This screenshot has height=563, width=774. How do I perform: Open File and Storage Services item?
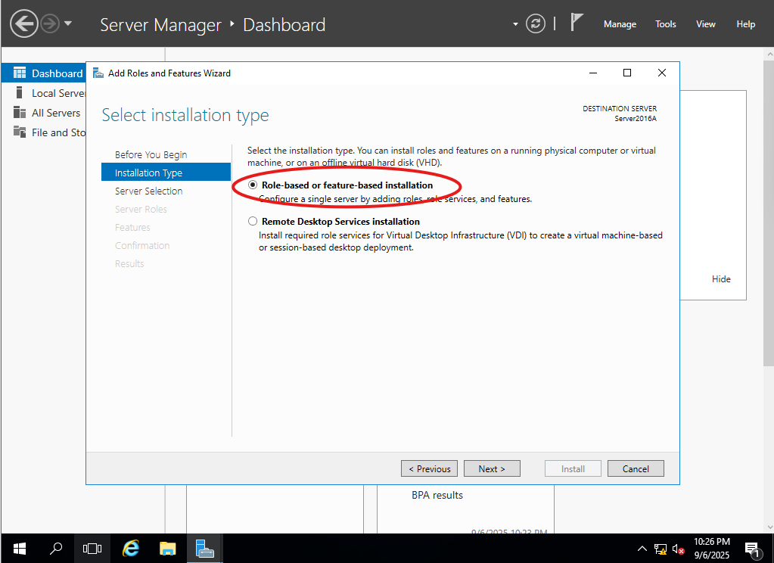[43, 132]
